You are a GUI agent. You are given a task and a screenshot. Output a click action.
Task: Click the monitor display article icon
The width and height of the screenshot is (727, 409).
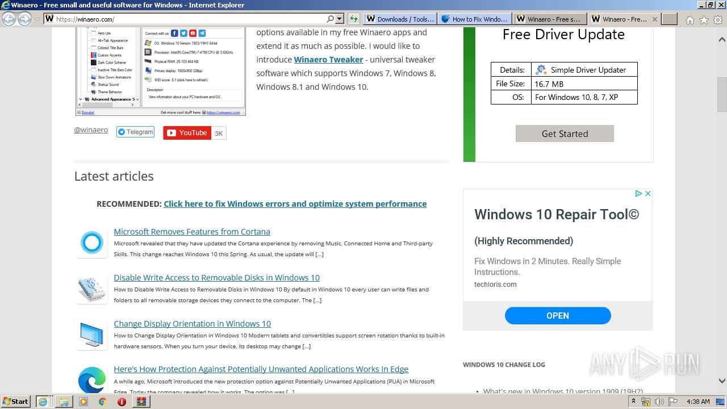click(x=92, y=335)
